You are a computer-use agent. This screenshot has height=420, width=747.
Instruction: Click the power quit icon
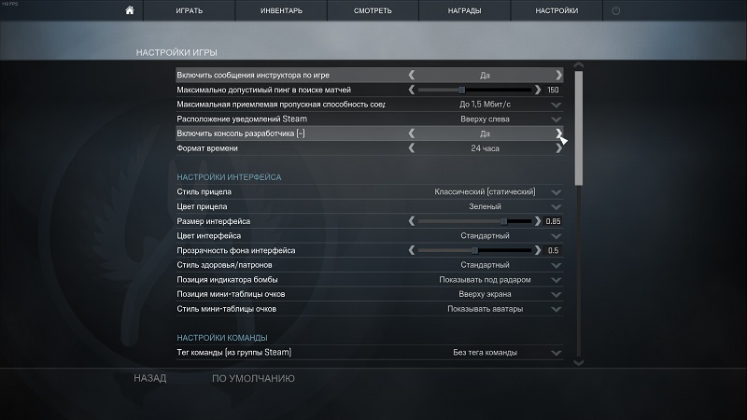click(x=615, y=10)
